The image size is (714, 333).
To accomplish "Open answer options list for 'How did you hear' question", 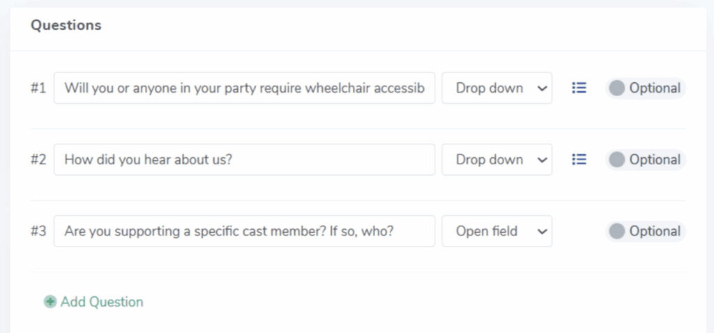I will point(579,160).
